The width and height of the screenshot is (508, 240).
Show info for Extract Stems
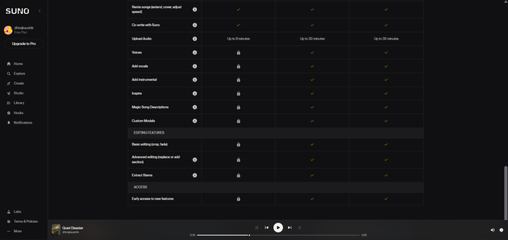(194, 175)
